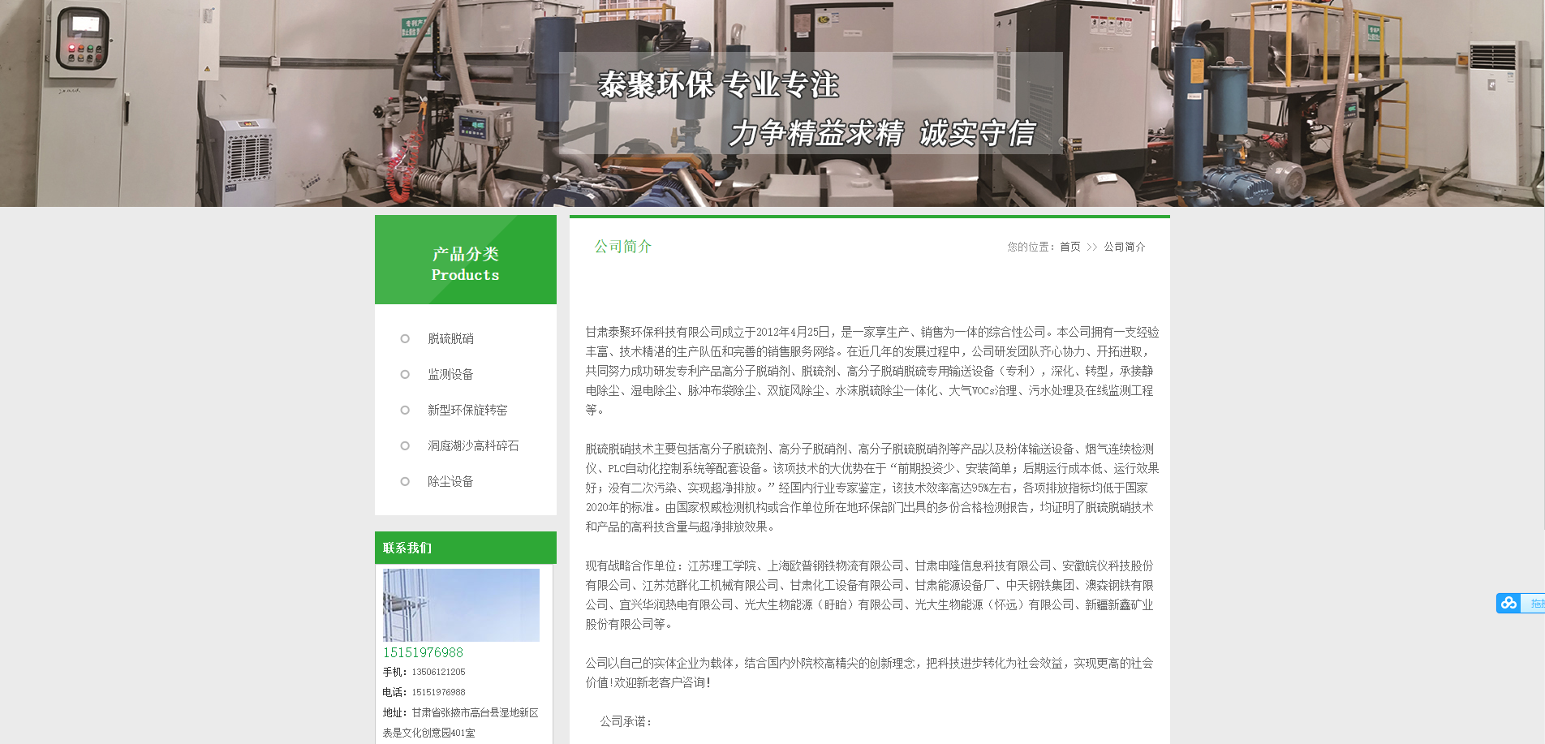Screen dimensions: 1545x744
Task: Open the contact section tower thumbnail image
Action: coord(461,605)
